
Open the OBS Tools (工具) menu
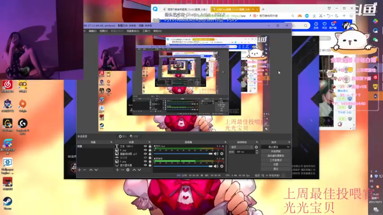(x=146, y=31)
